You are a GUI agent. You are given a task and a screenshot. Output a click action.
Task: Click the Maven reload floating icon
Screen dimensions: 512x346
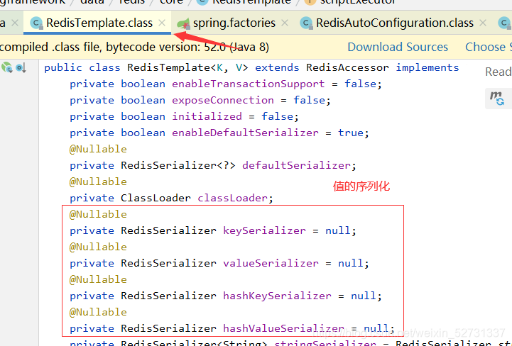497,98
